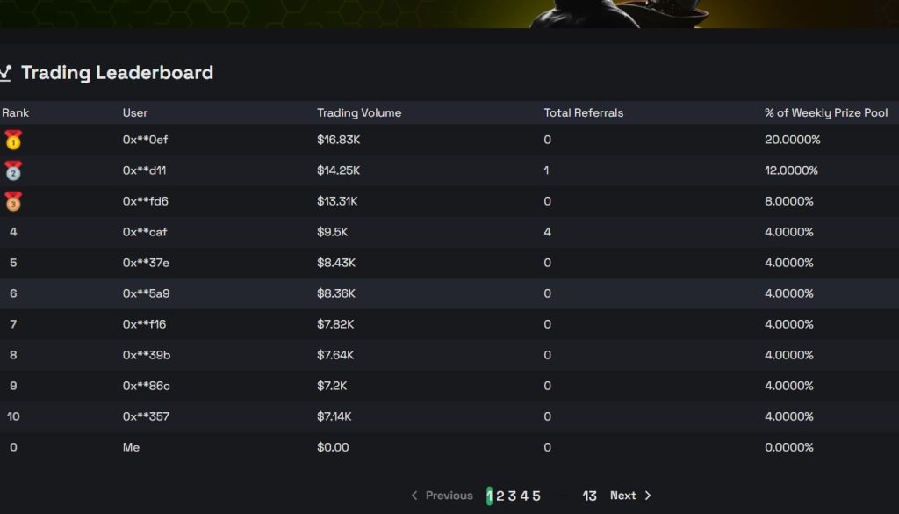Select the row for user 0x**caf
Screen dimensions: 899x514
[x=145, y=232]
